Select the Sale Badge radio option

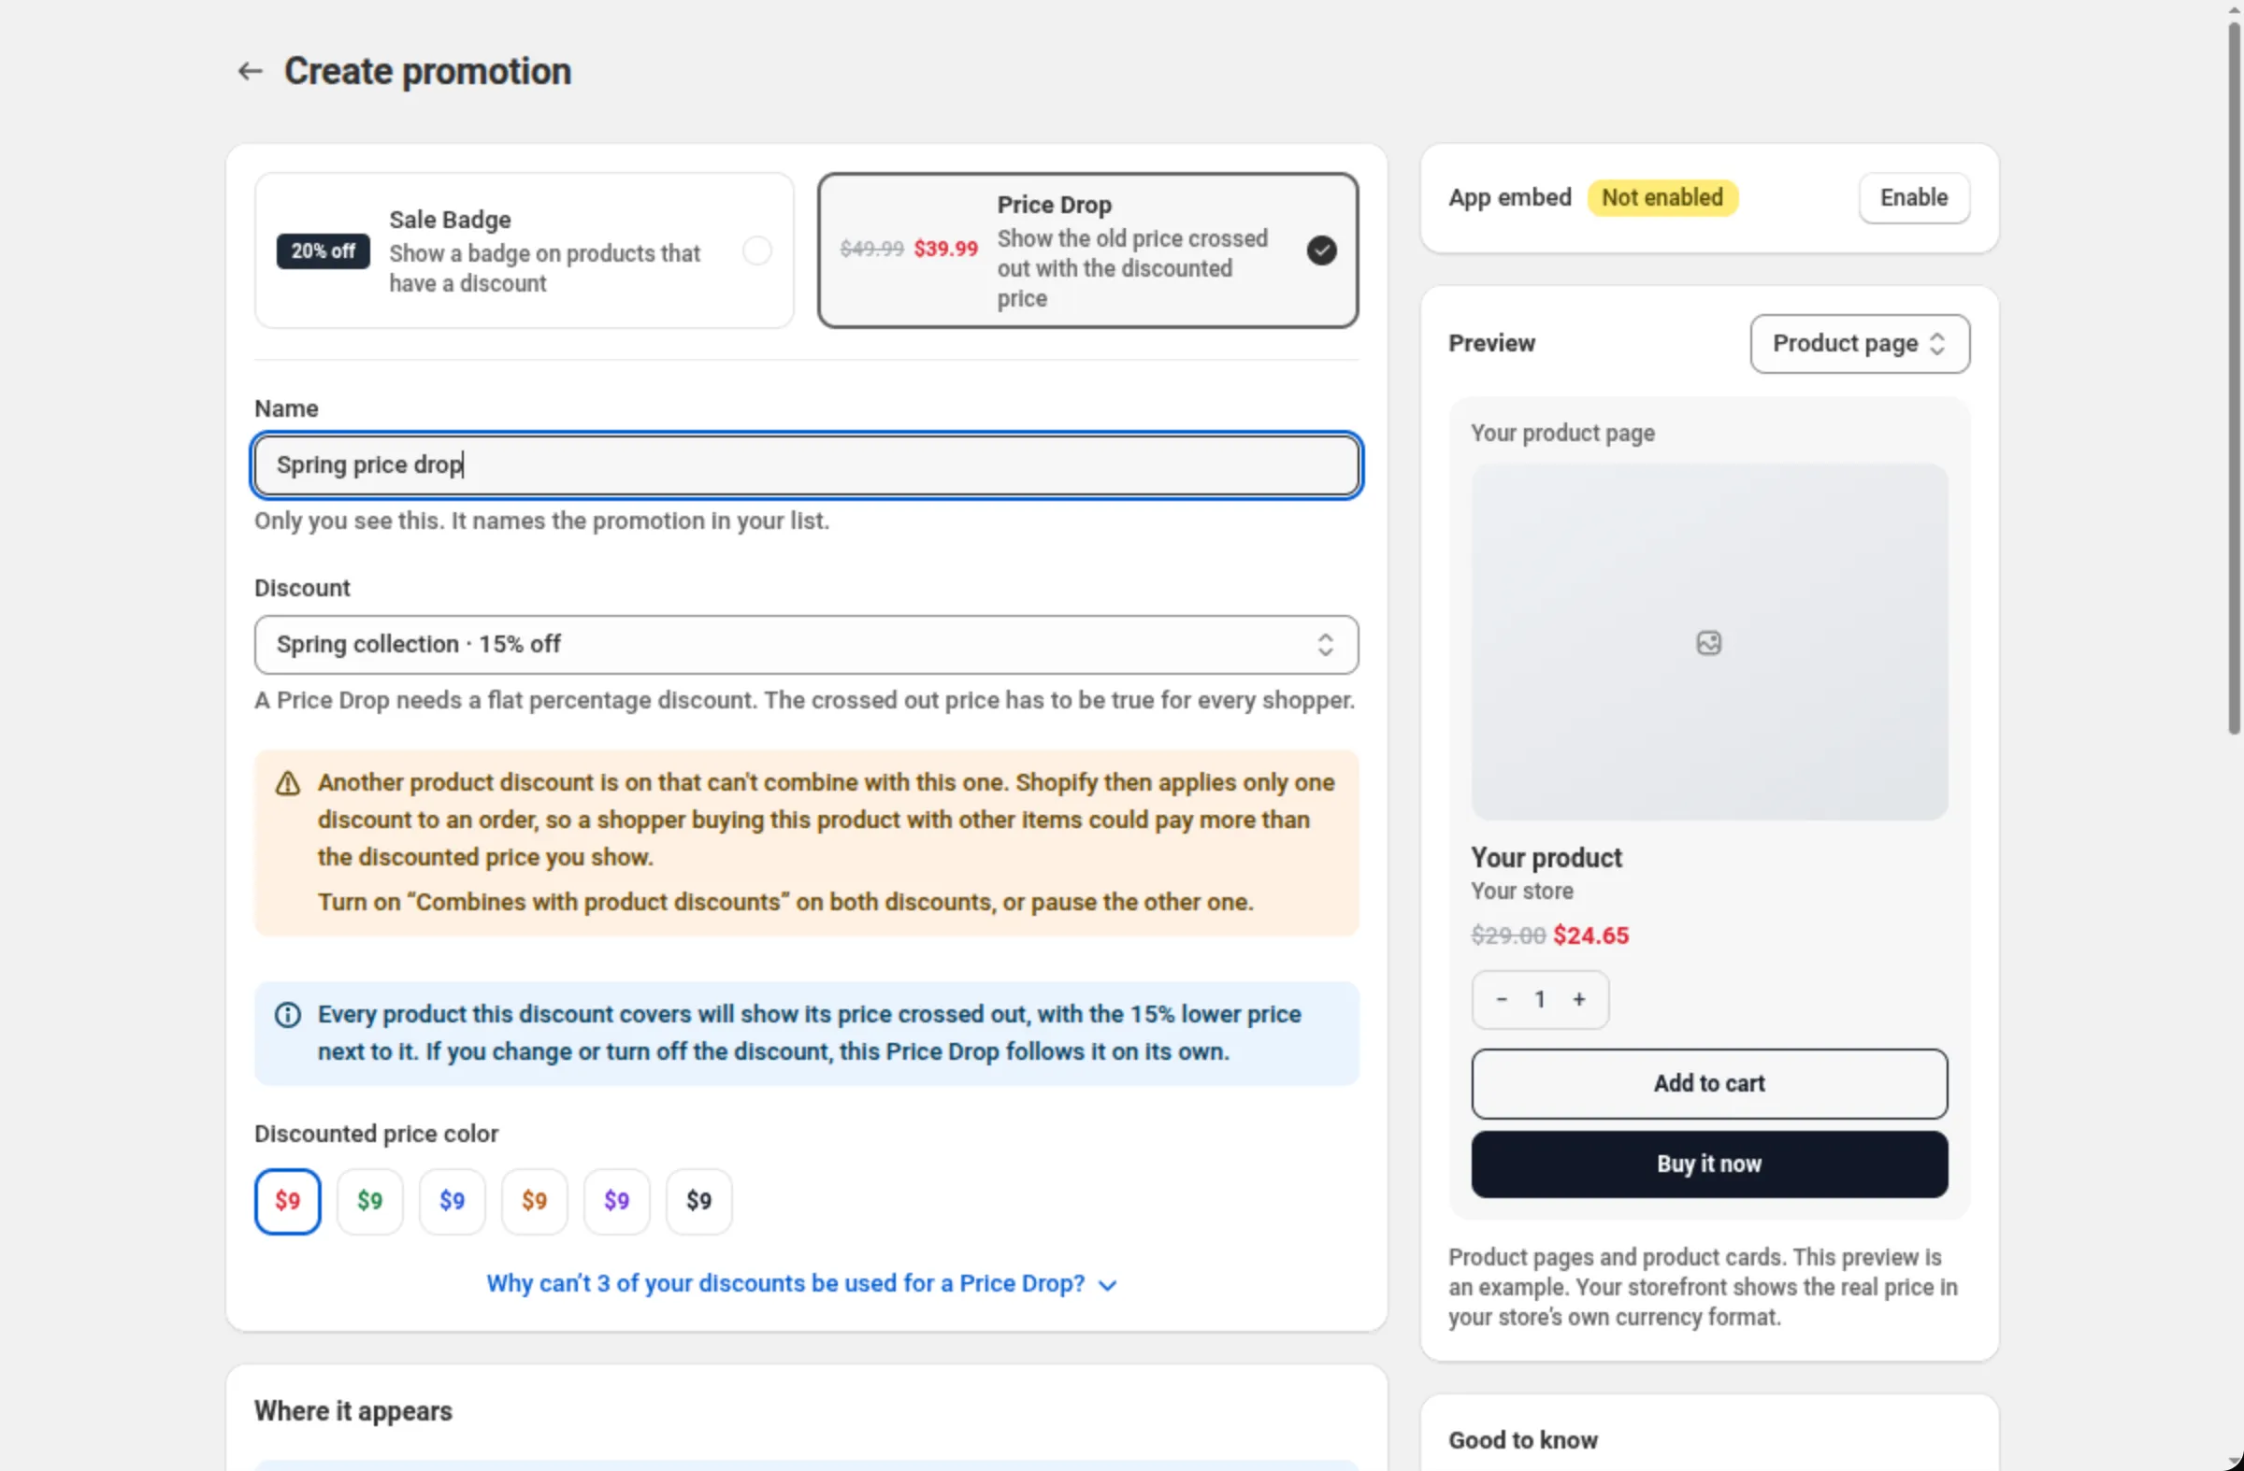coord(756,250)
